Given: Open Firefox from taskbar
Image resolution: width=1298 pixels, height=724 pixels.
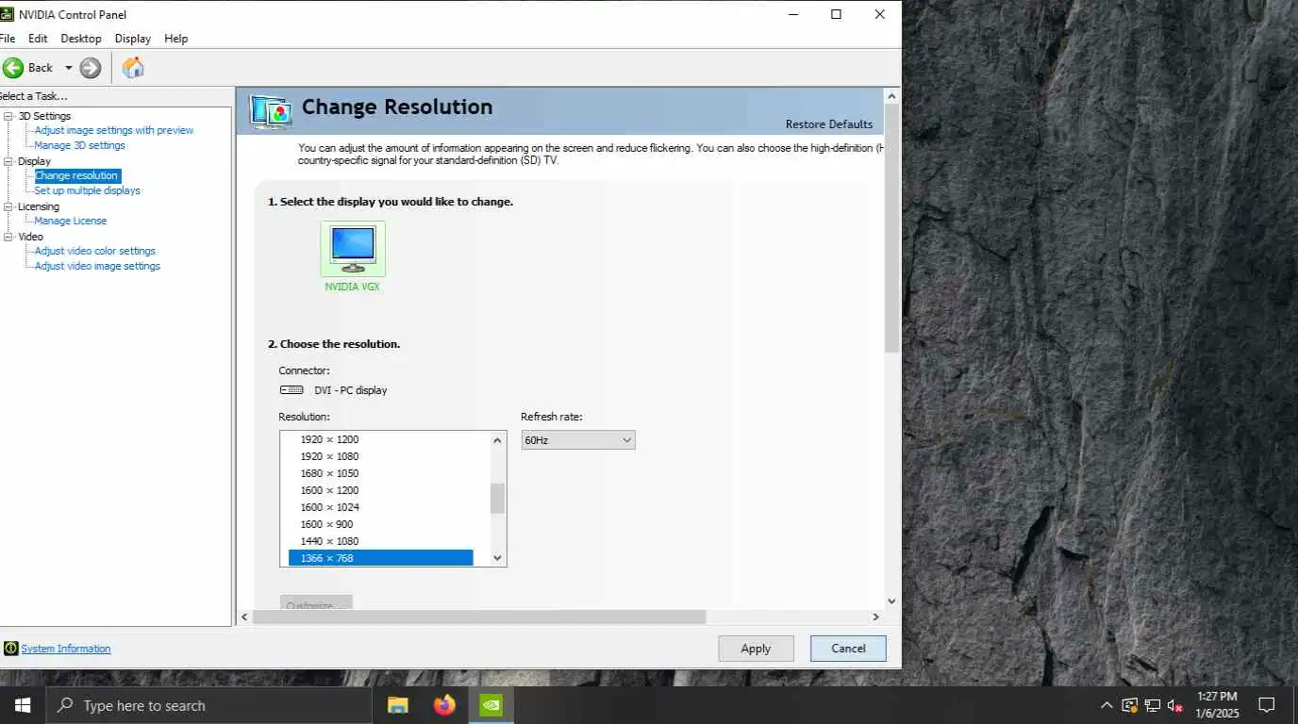Looking at the screenshot, I should click(x=444, y=705).
